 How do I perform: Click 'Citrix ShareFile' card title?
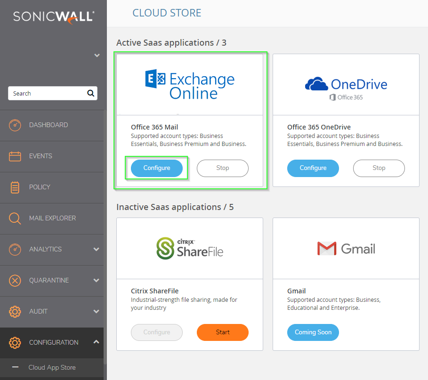tap(154, 291)
